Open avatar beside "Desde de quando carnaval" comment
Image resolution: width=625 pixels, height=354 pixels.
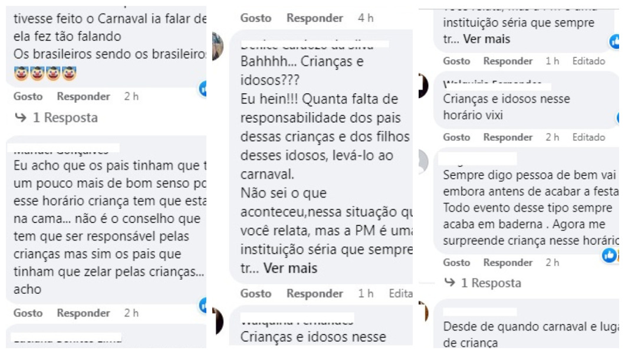(x=422, y=311)
